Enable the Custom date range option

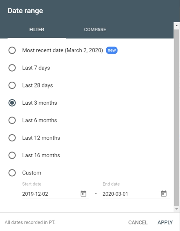(12, 173)
